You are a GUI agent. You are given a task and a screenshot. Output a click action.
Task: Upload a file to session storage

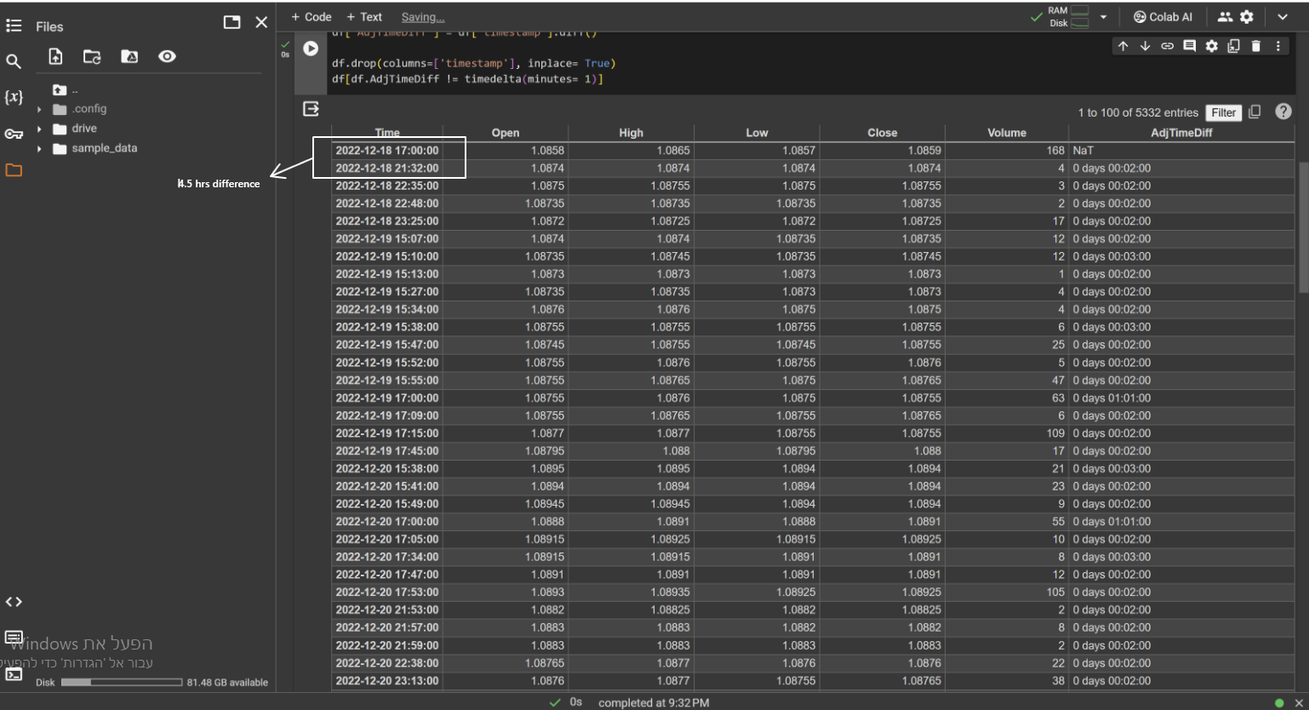(x=56, y=57)
